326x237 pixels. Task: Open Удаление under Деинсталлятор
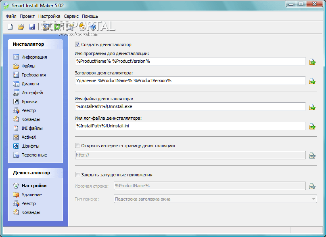(27, 195)
